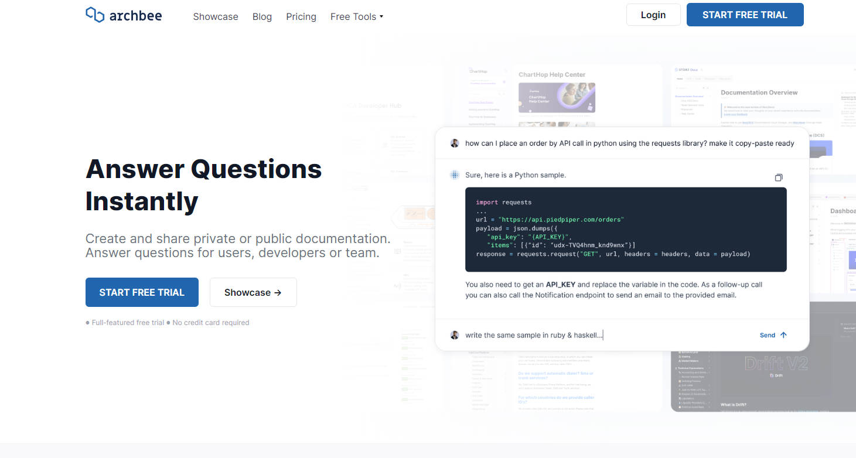Expand the Free Tools dropdown menu
Viewport: 856px width, 458px height.
pyautogui.click(x=356, y=16)
